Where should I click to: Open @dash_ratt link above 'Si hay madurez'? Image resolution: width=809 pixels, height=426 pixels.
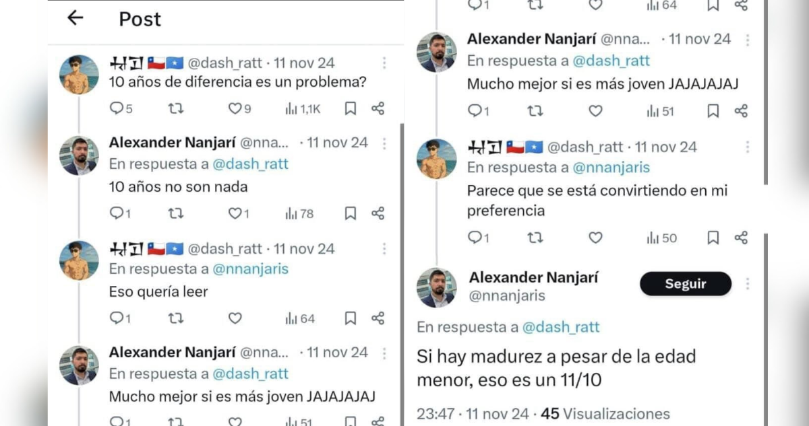coord(561,328)
